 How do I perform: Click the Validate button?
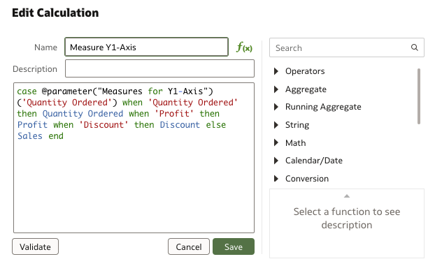click(35, 246)
